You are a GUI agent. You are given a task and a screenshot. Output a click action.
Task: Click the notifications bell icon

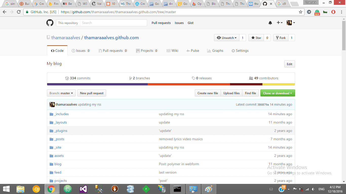point(270,23)
